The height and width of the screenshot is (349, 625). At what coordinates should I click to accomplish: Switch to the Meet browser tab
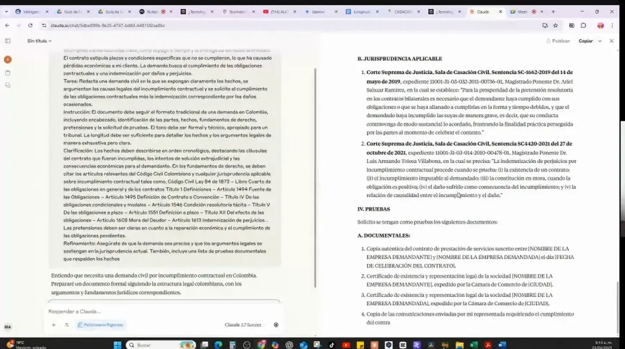(523, 12)
